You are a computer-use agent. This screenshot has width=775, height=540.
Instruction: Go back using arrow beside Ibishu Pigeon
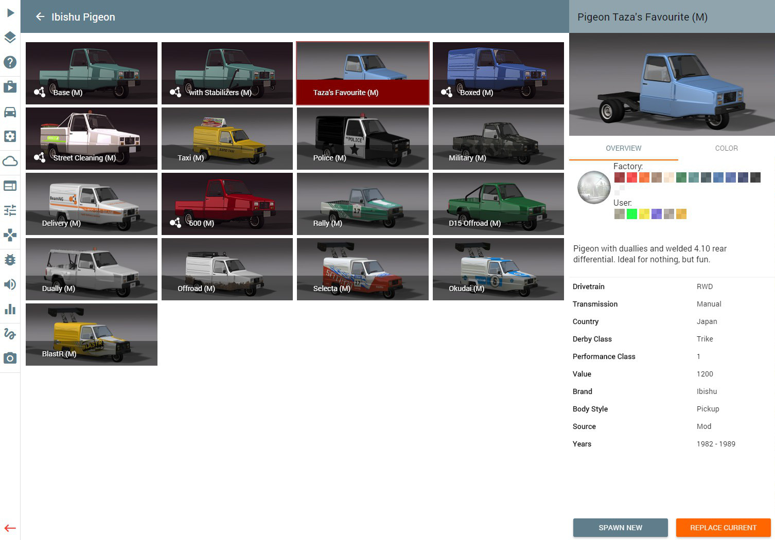point(40,17)
